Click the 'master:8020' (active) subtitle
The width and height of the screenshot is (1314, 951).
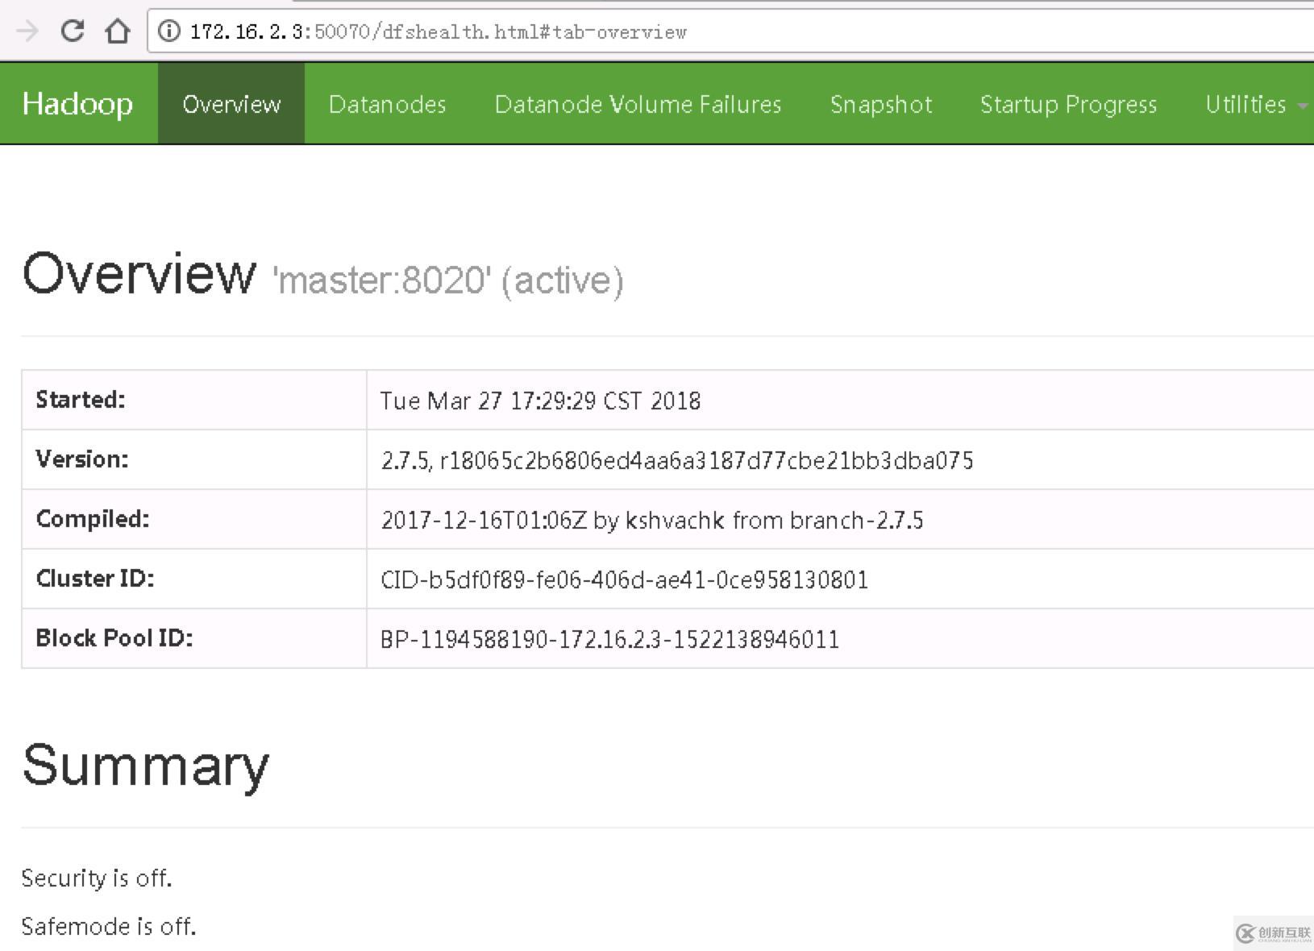click(448, 280)
